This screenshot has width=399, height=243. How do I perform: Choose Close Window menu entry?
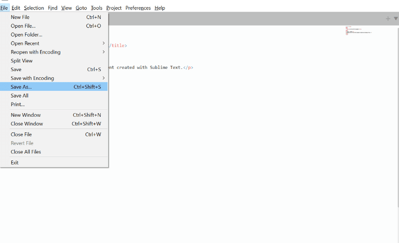click(x=54, y=123)
